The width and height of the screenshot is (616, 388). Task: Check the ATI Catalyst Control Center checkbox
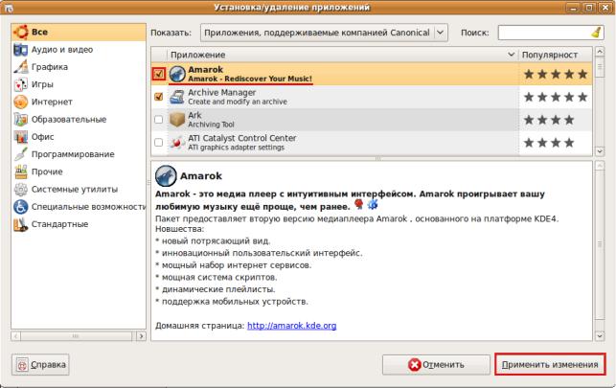pos(159,142)
